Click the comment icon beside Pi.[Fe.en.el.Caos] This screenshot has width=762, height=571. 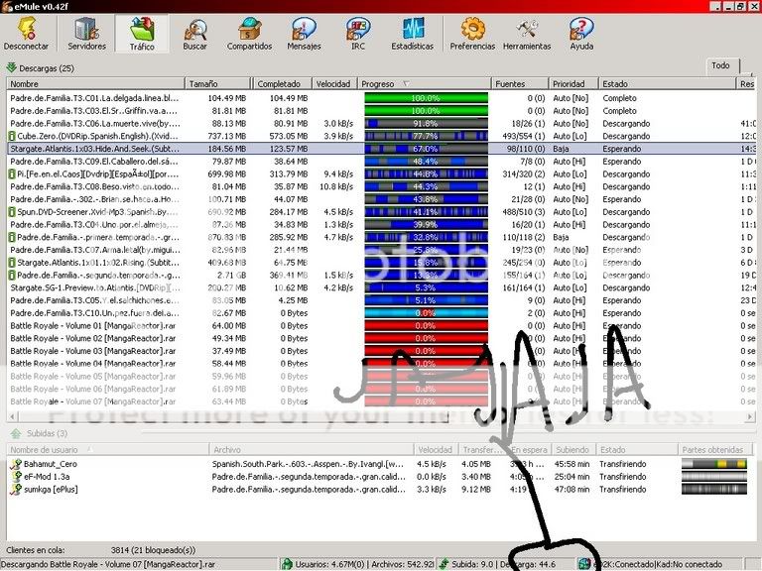click(x=12, y=173)
